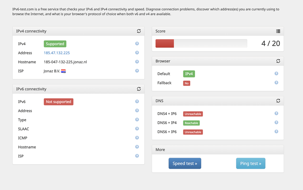This screenshot has height=190, width=303.
Task: Refresh the IPv4 connectivity panel
Action: point(139,31)
